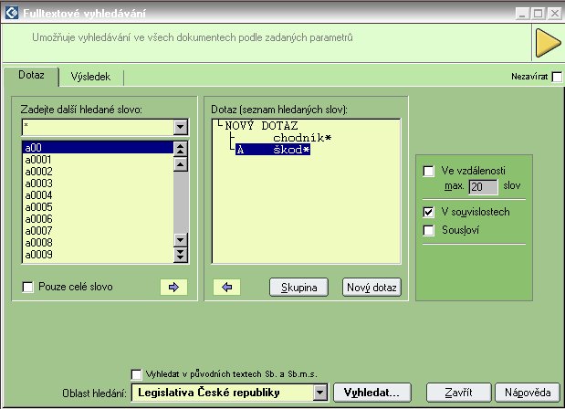Viewport: 565px width, 409px height.
Task: Add word with the right arrow button
Action: 173,288
